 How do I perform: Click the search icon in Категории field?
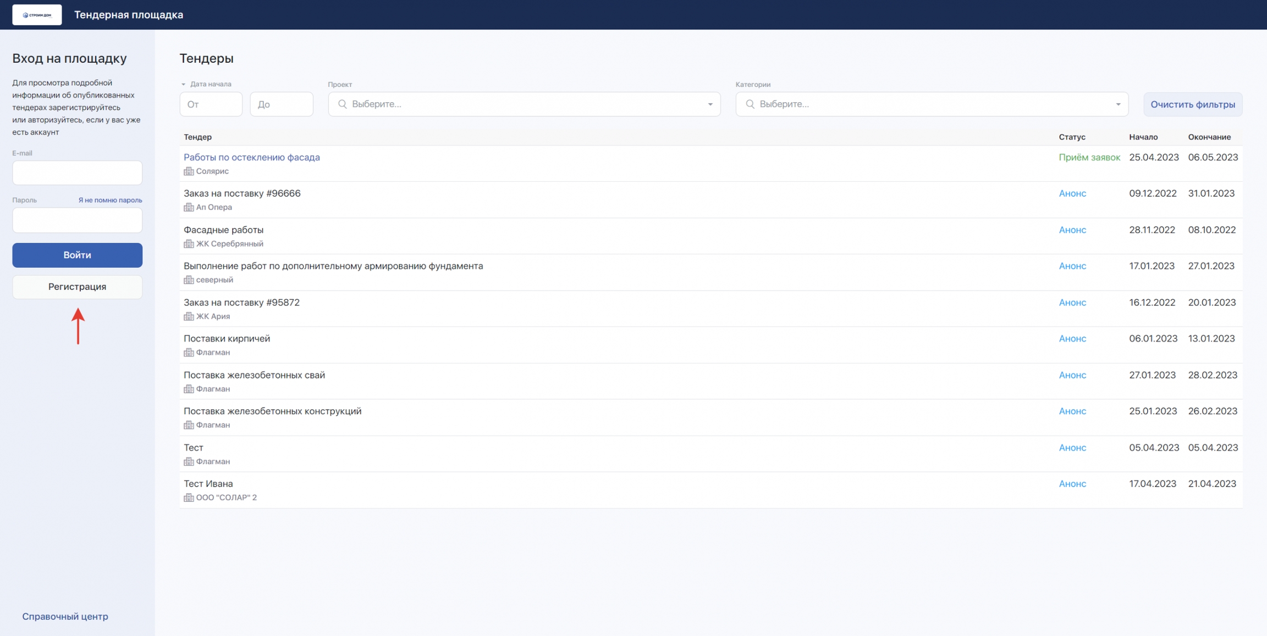coord(750,104)
